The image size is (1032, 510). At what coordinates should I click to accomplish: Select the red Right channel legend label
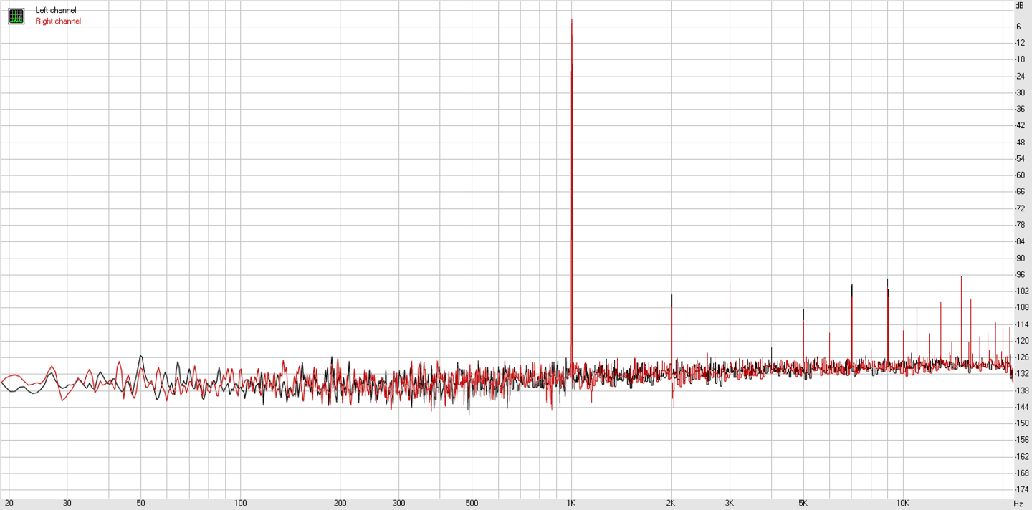coord(58,21)
